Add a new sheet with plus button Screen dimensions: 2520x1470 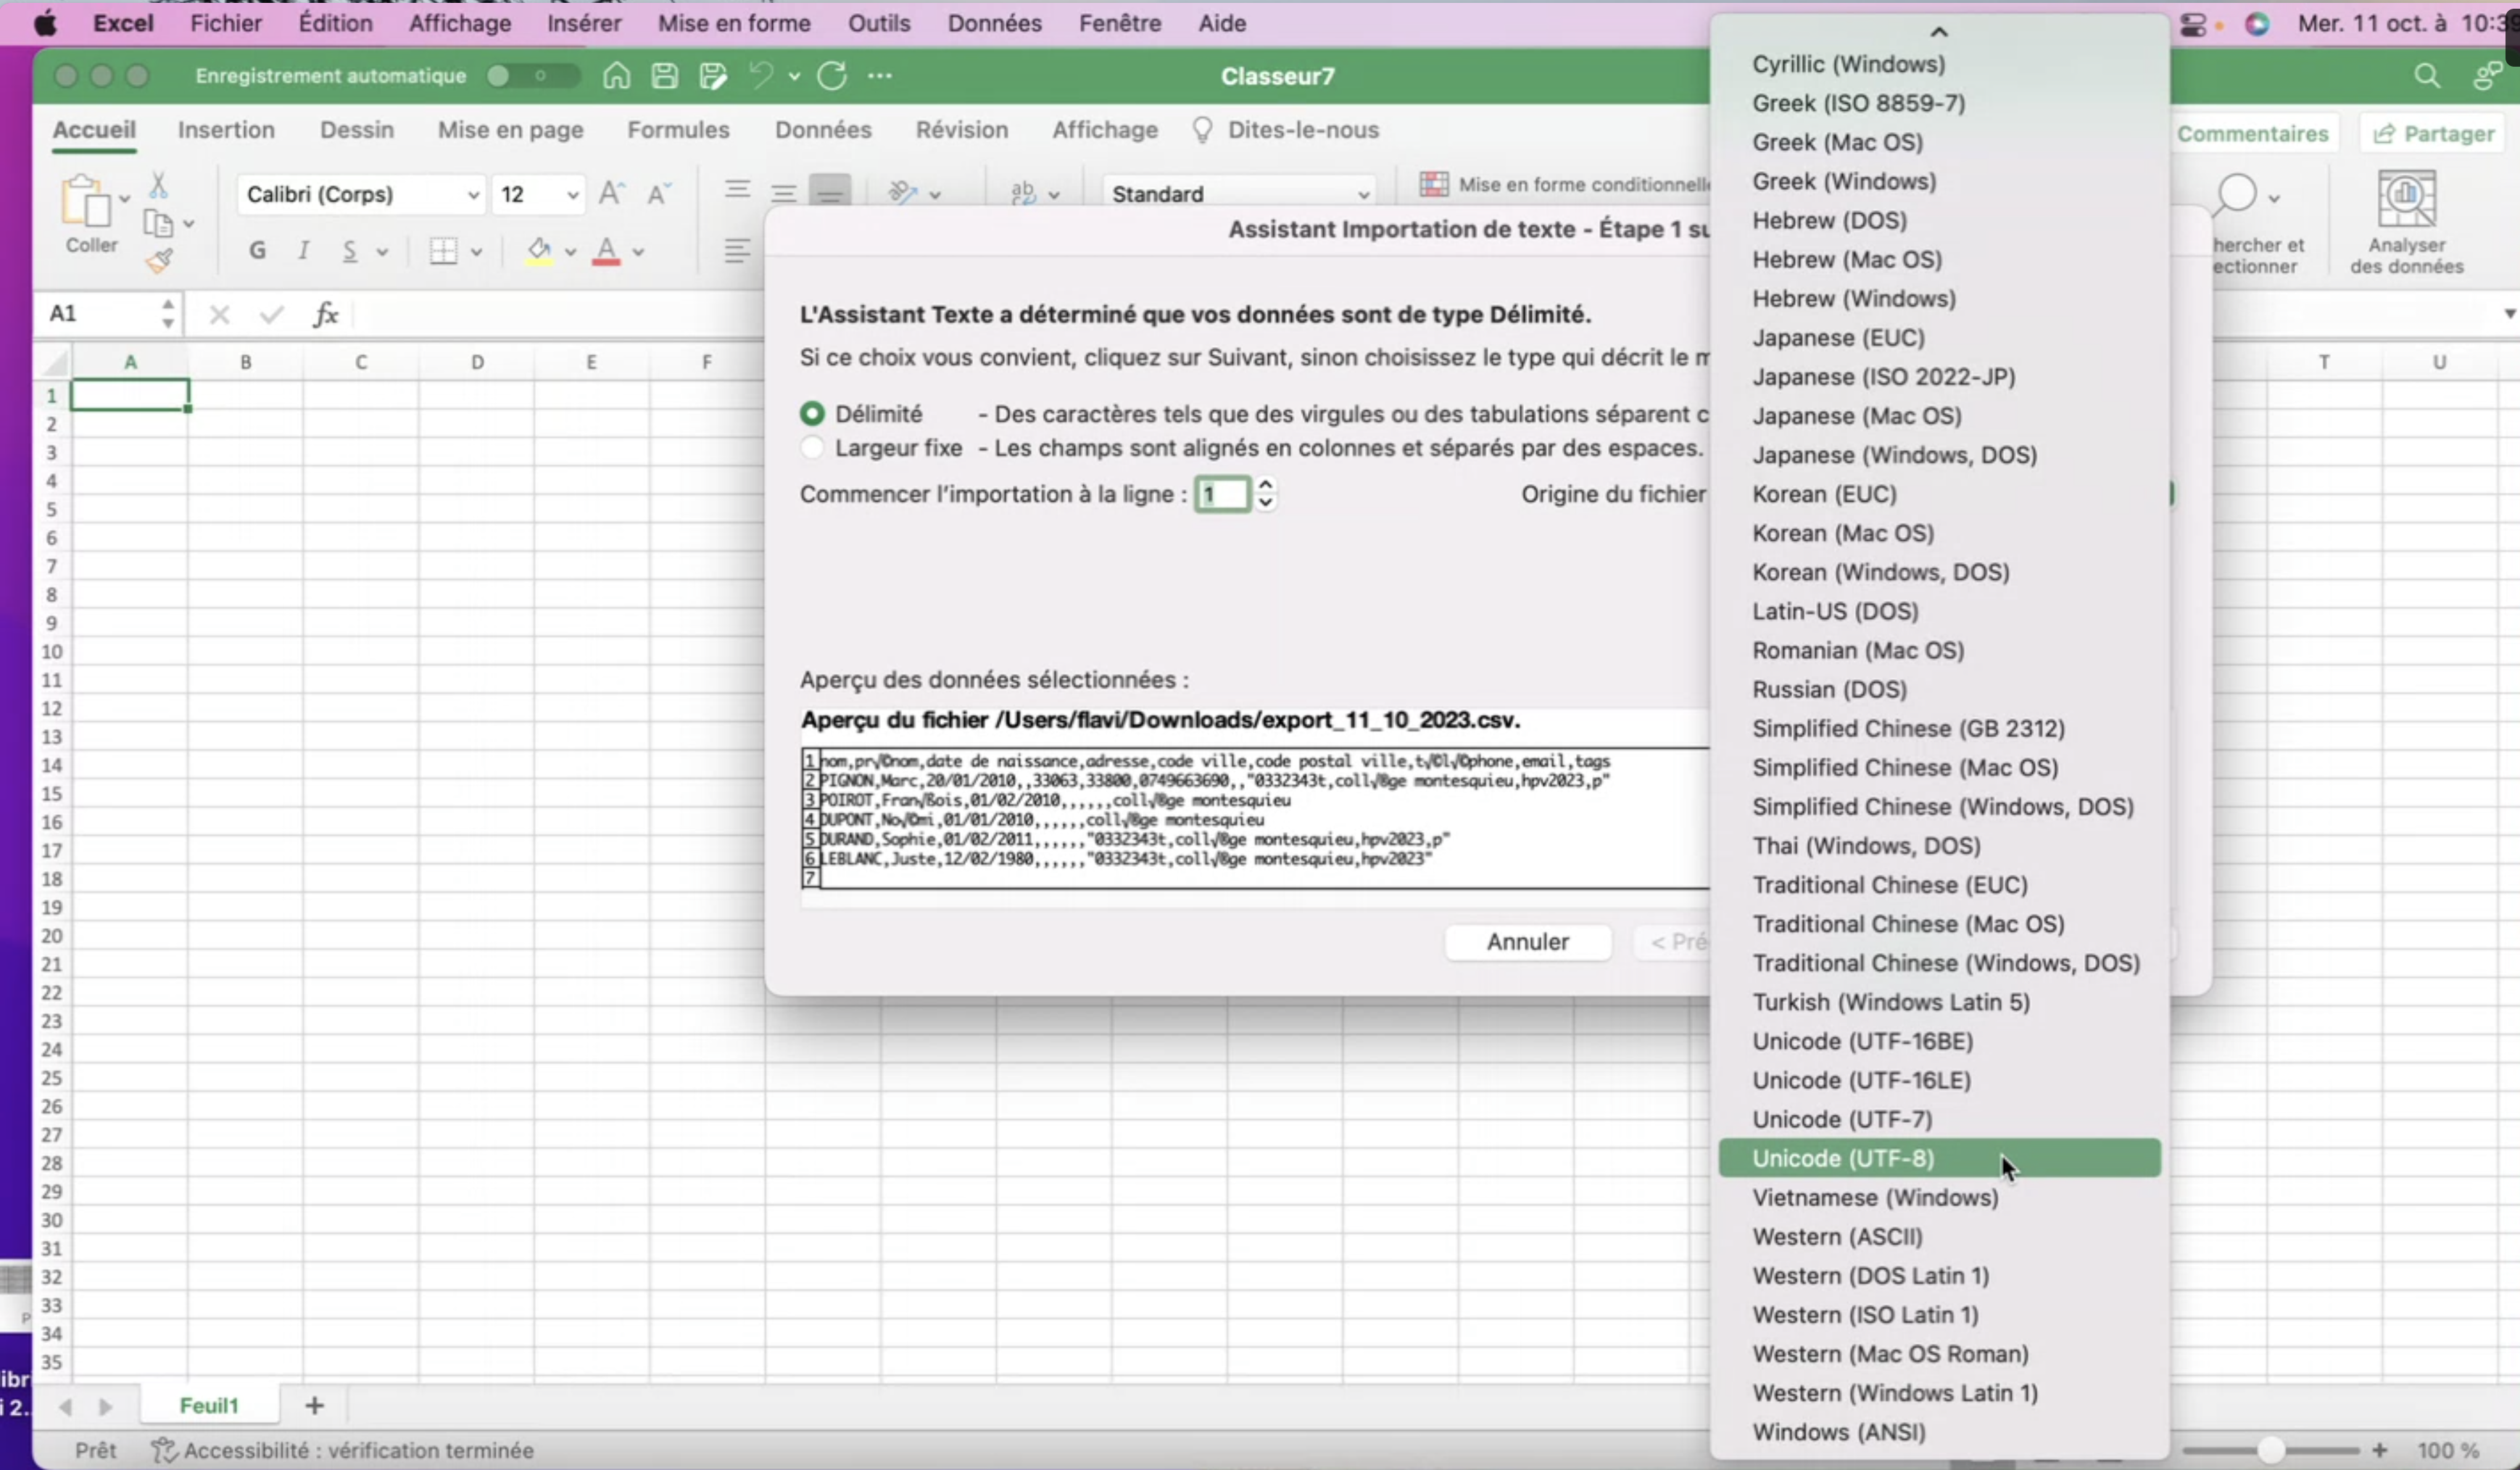[x=314, y=1406]
